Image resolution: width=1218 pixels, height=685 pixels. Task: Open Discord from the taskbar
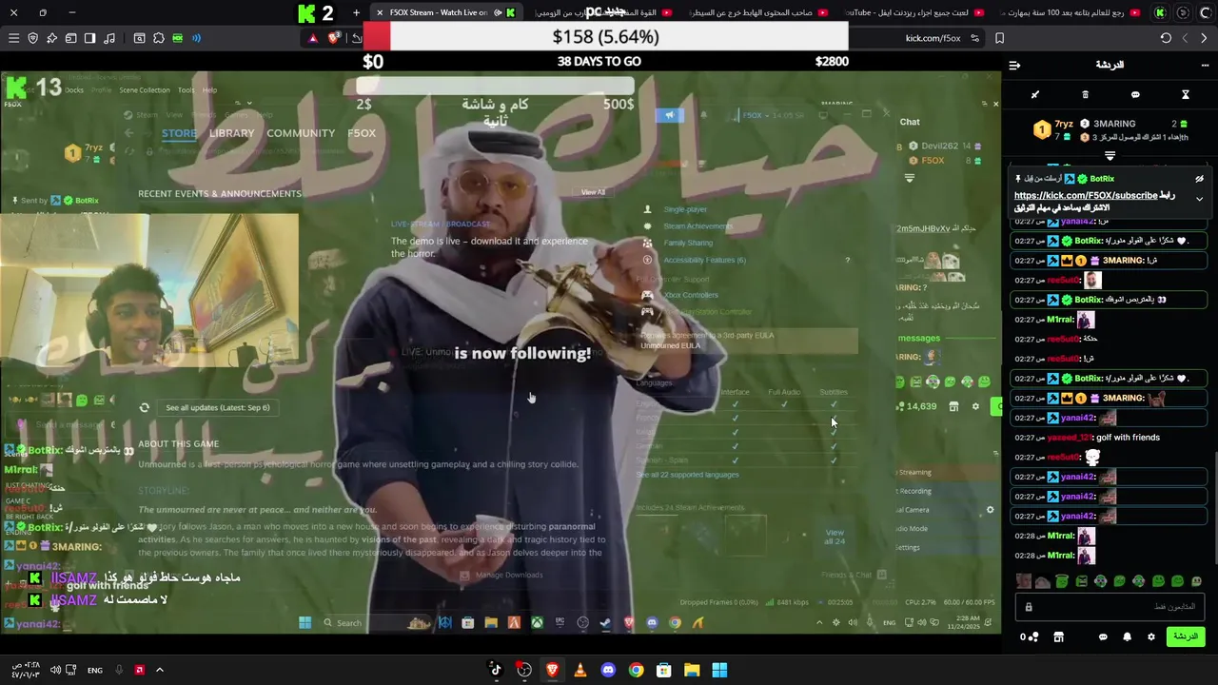tap(608, 670)
